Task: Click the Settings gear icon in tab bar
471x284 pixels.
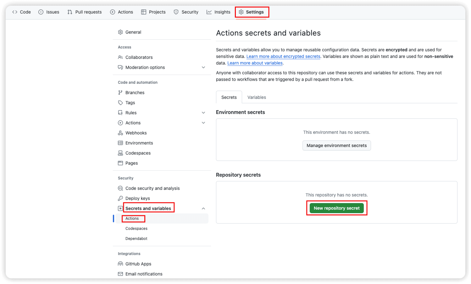Action: pos(241,12)
